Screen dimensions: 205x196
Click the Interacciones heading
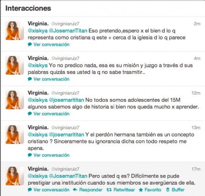click(x=28, y=8)
